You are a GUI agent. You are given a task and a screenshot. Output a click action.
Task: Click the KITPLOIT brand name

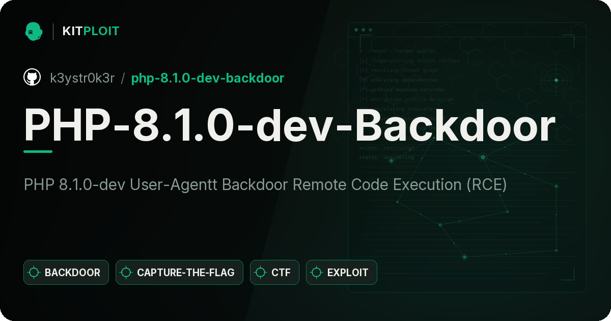[91, 31]
